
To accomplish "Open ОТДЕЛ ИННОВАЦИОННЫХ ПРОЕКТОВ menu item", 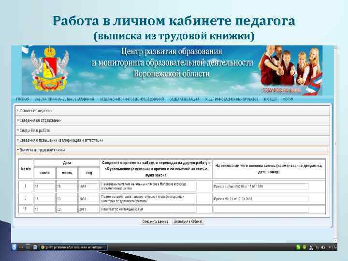I will click(232, 99).
